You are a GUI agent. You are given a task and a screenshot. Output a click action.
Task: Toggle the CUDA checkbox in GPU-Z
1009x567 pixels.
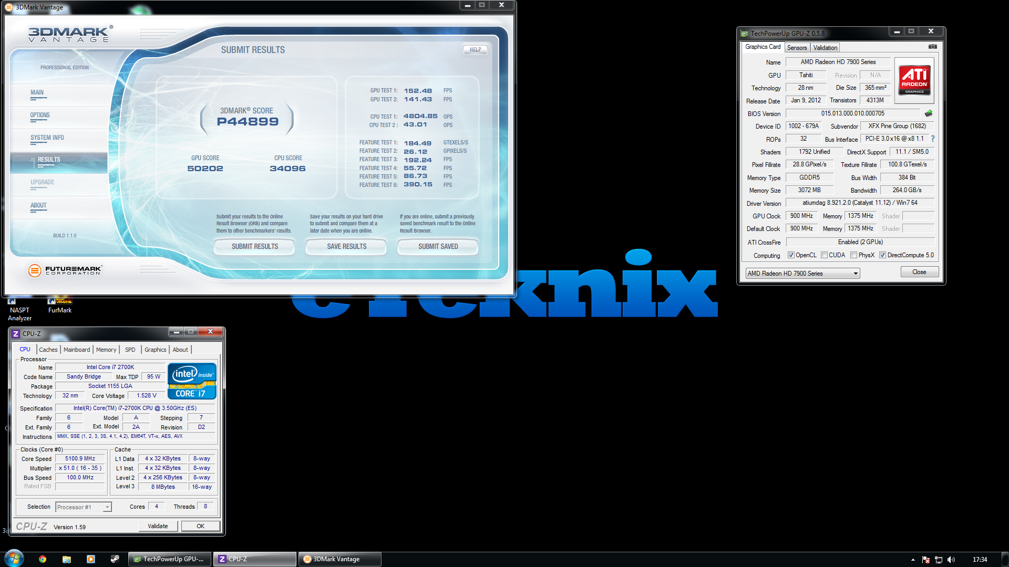tap(824, 255)
